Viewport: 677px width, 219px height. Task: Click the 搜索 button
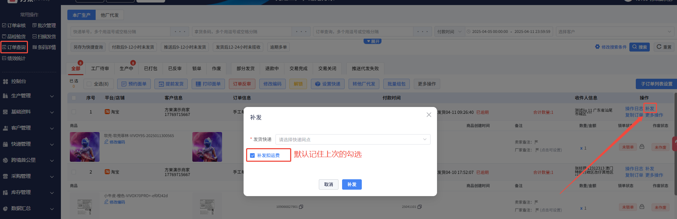tap(640, 47)
